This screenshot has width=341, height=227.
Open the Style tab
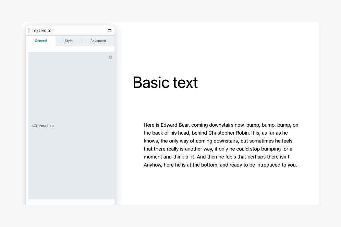click(69, 41)
